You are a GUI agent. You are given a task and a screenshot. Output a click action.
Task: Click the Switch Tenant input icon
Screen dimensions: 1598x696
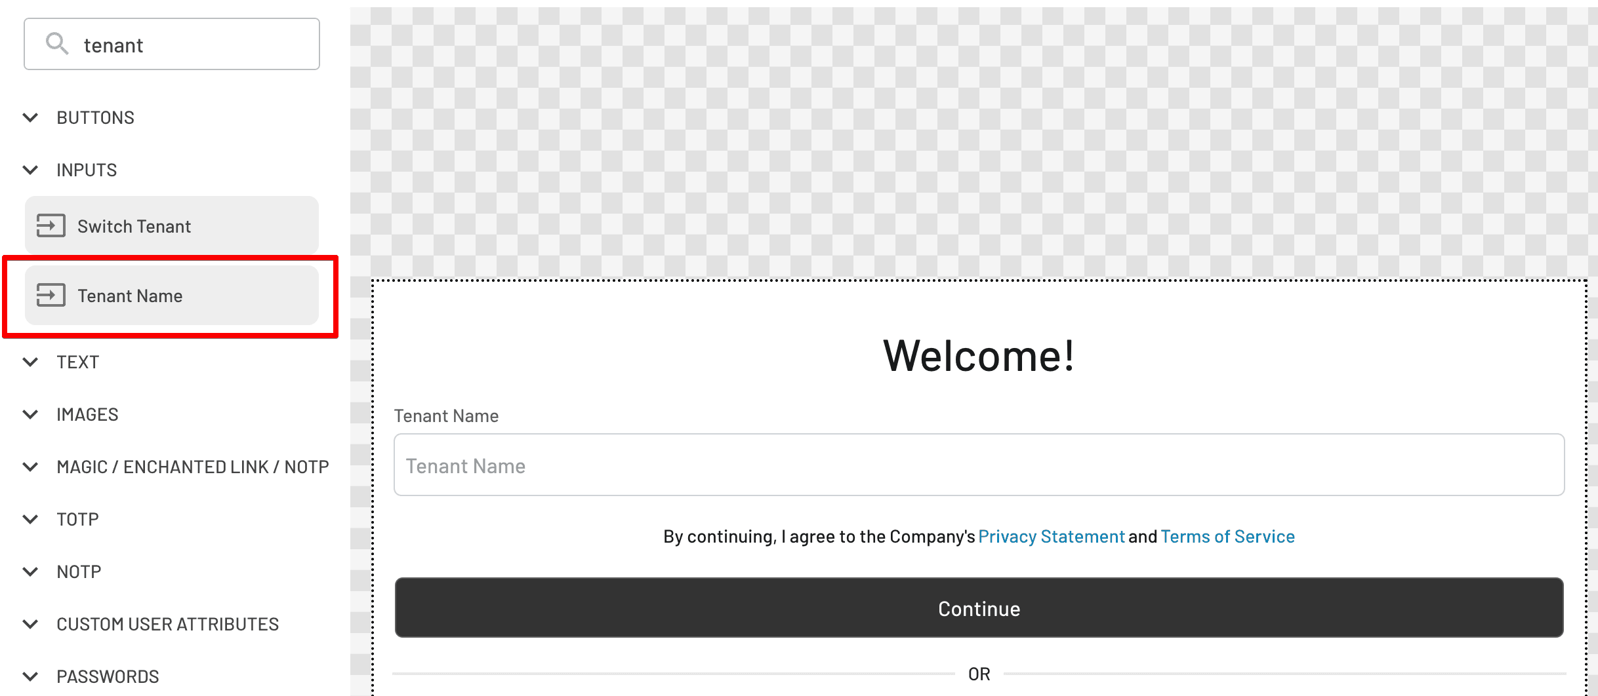click(x=51, y=225)
